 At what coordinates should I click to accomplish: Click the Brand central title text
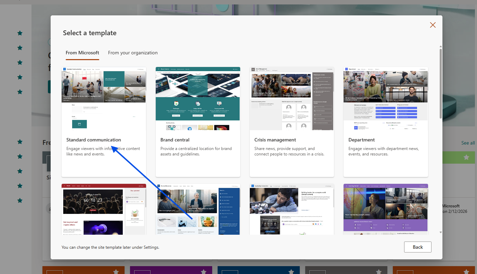(175, 140)
